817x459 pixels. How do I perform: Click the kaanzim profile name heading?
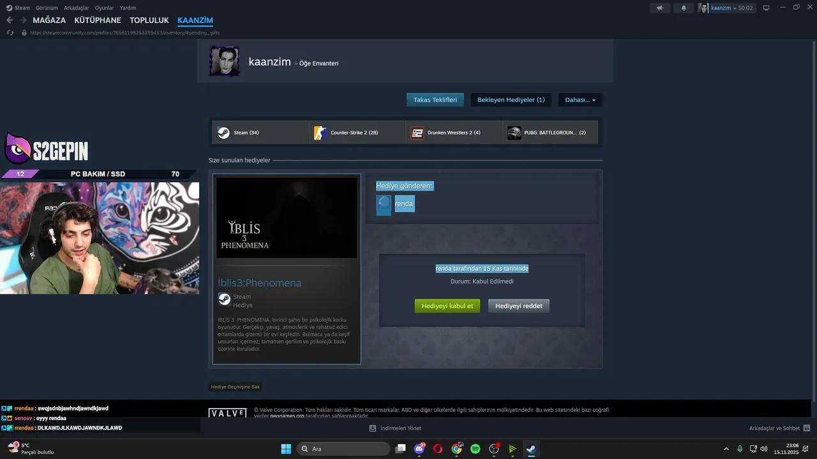[x=269, y=62]
